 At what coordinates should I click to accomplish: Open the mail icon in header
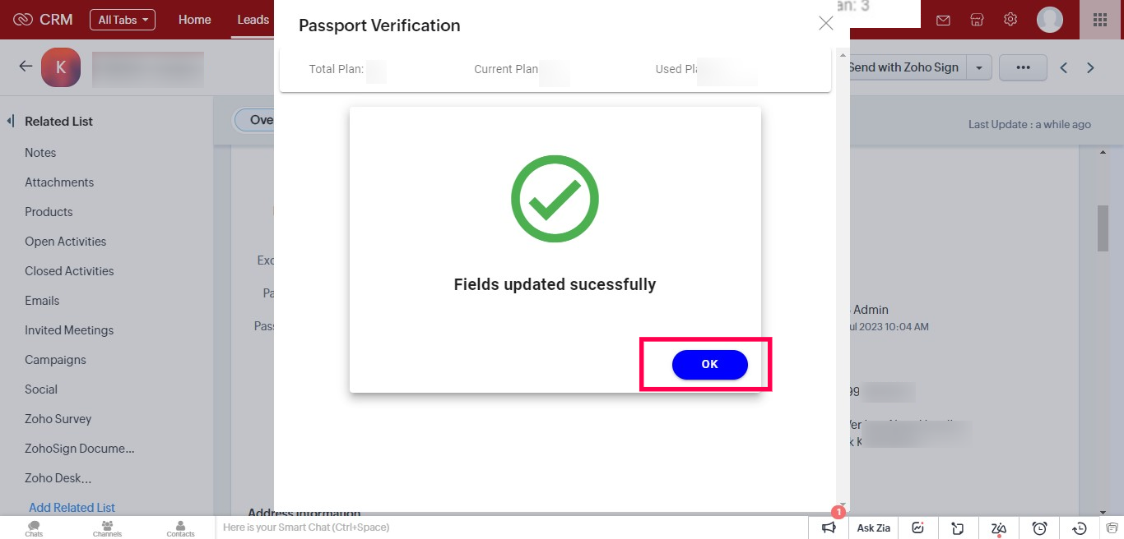pyautogui.click(x=943, y=20)
